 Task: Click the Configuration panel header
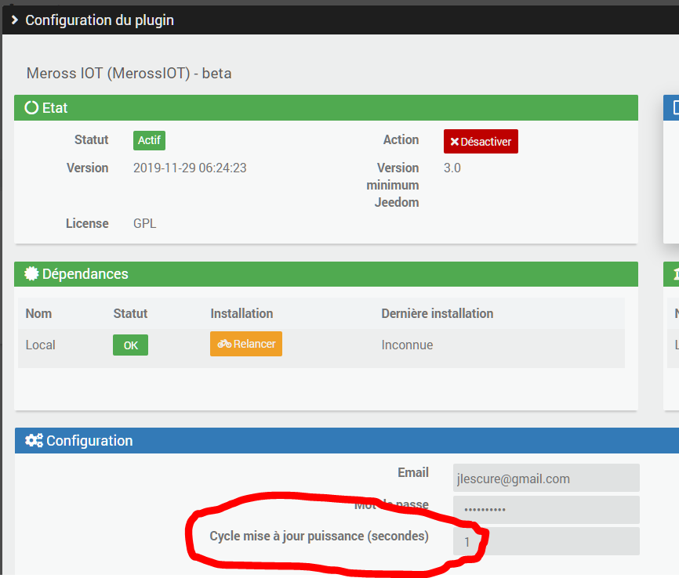[347, 440]
